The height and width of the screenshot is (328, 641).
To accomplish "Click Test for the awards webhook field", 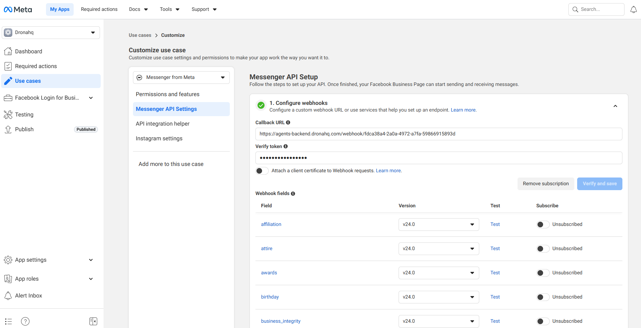I will tap(495, 273).
